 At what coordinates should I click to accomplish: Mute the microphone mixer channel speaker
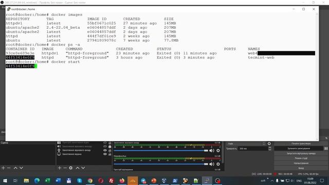212,164
